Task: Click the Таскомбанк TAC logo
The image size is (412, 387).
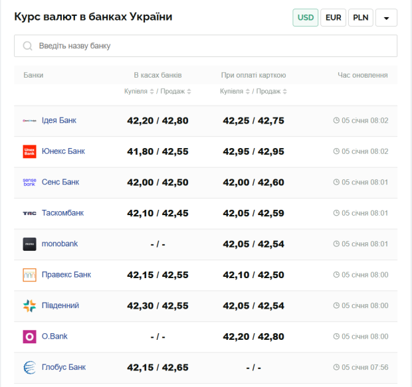Action: pyautogui.click(x=29, y=213)
